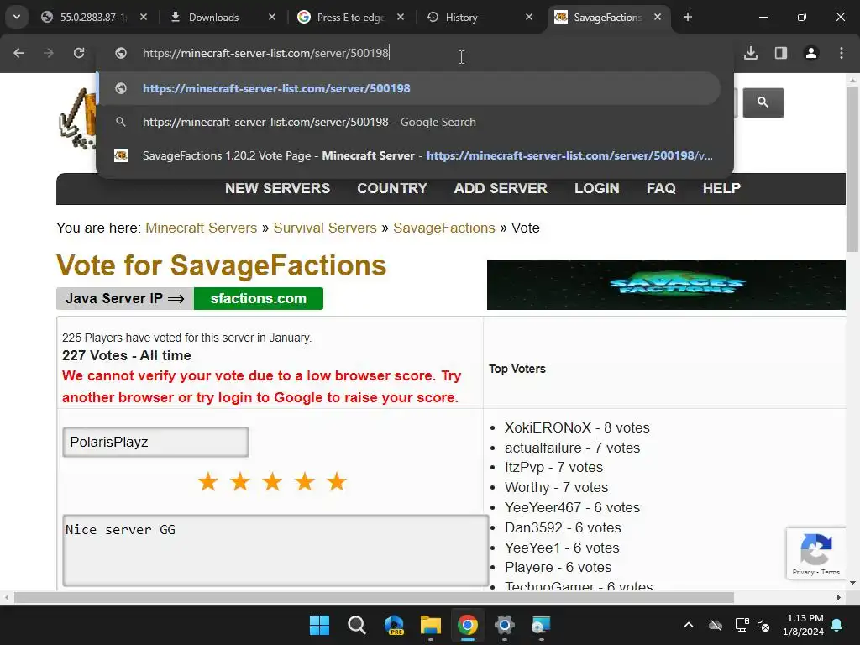
Task: Click top voter 'XokiERONoX - 8 votes'
Action: click(577, 427)
